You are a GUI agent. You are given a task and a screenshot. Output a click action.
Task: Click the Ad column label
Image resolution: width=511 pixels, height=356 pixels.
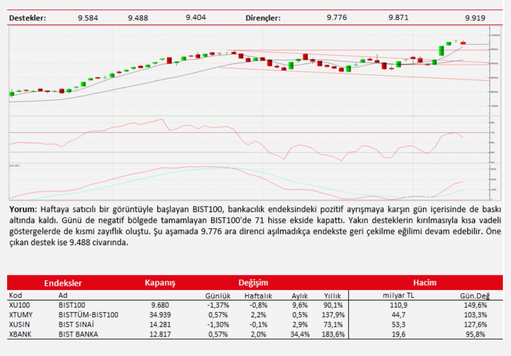(x=63, y=295)
